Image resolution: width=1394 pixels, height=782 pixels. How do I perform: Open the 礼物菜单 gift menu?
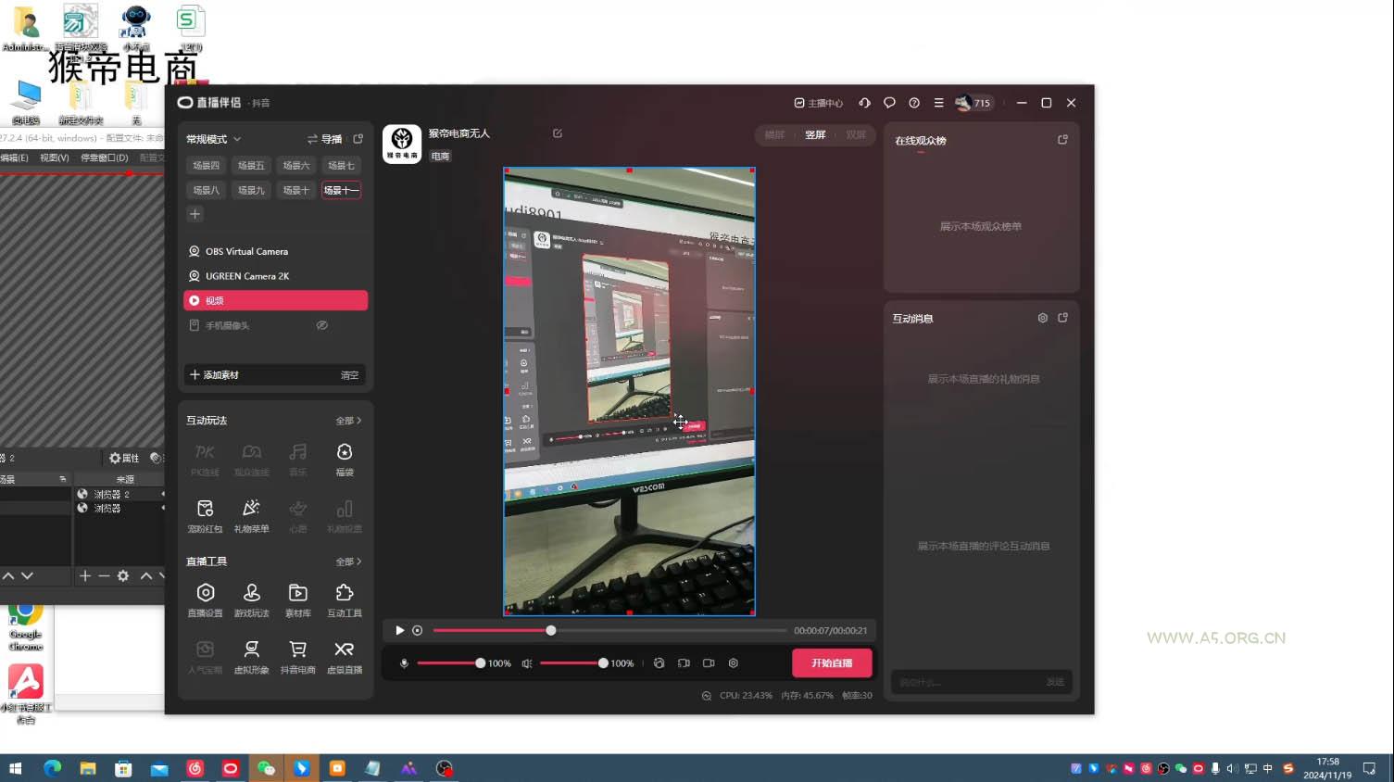251,515
